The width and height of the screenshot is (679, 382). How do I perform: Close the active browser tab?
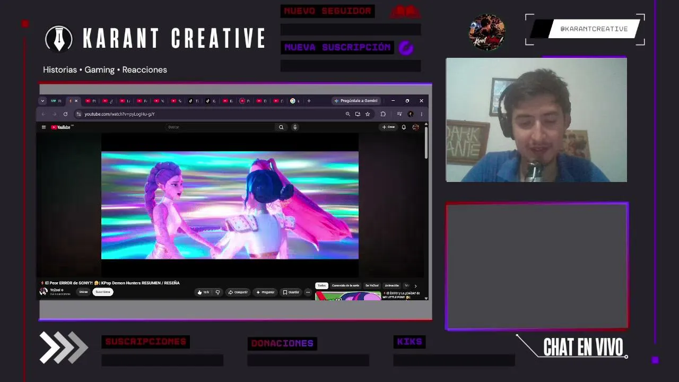click(x=76, y=101)
